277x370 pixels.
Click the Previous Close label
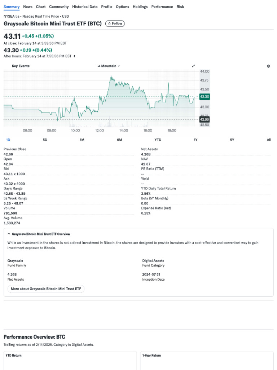click(x=15, y=149)
